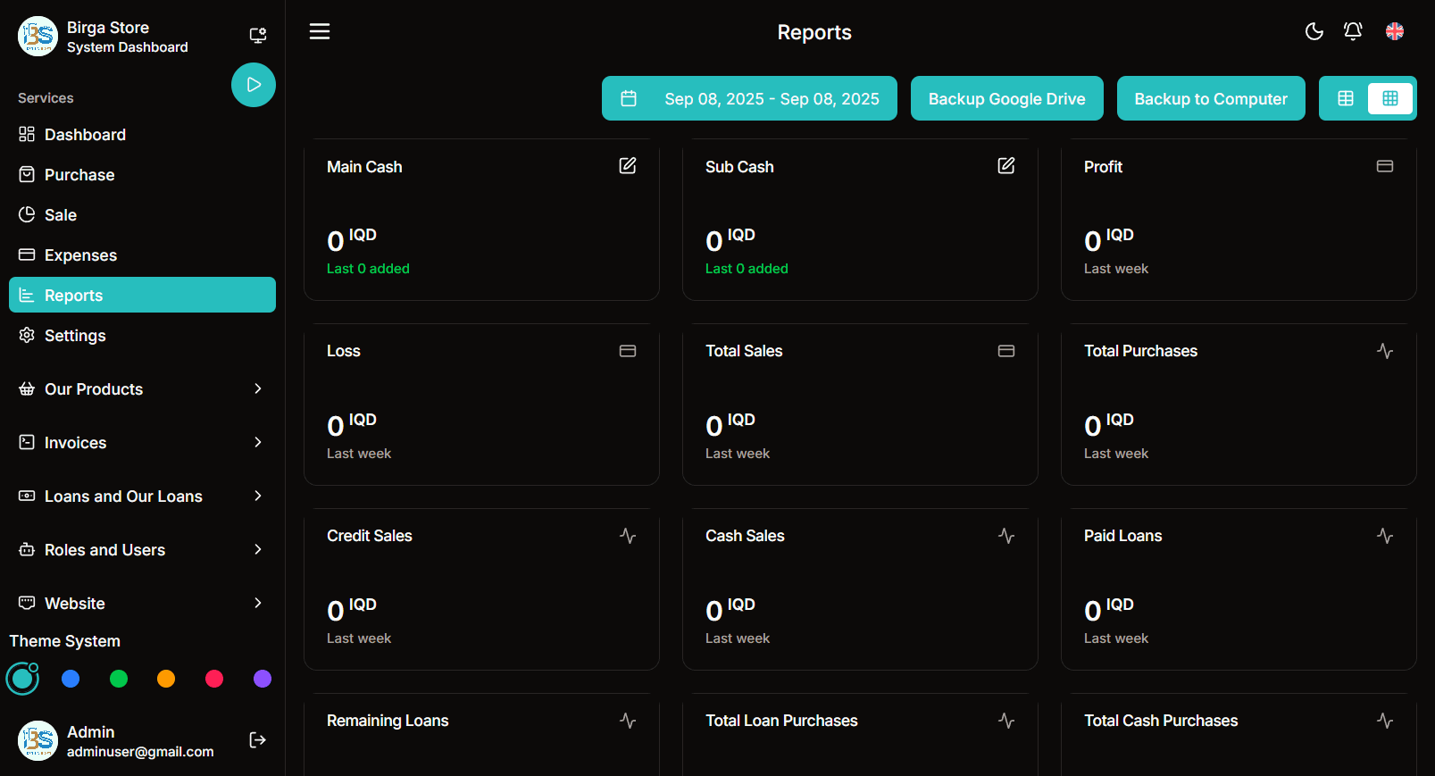Viewport: 1435px width, 776px height.
Task: Open the notifications bell
Action: coord(1353,32)
